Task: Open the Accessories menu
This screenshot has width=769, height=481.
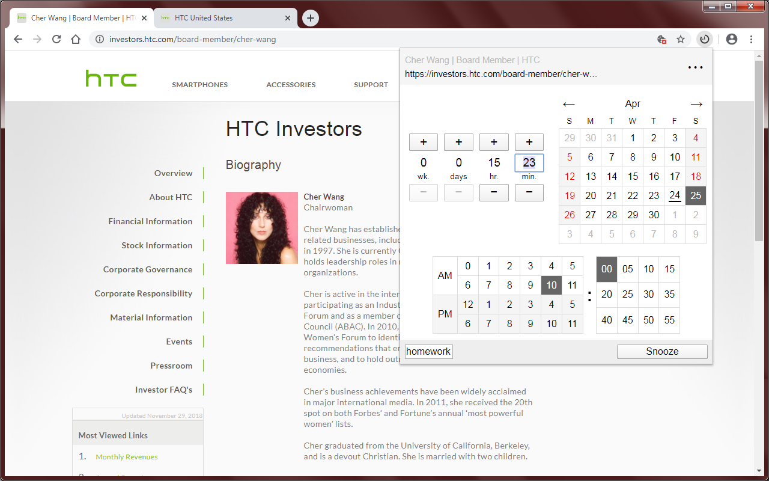Action: pos(291,85)
